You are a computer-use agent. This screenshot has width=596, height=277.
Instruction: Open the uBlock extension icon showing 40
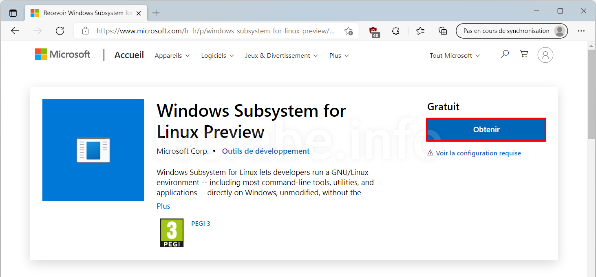click(x=373, y=31)
